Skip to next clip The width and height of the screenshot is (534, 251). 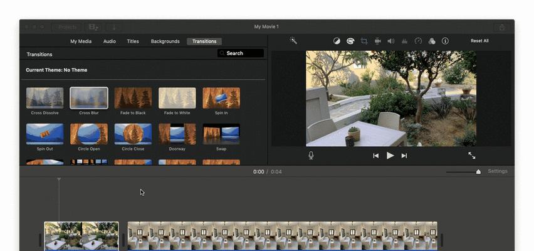pyautogui.click(x=404, y=156)
